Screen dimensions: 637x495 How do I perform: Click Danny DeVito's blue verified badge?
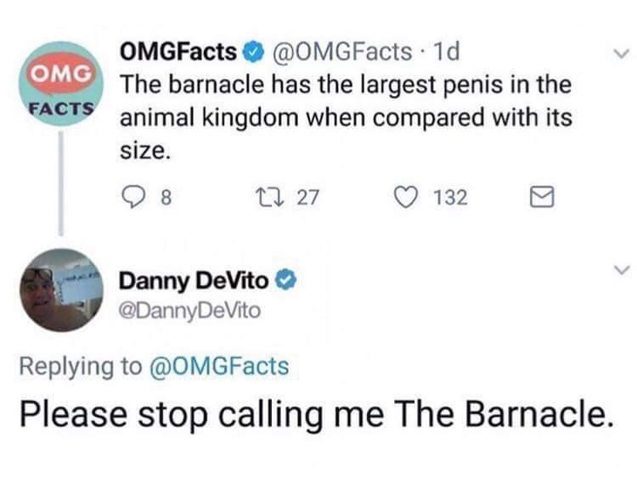[285, 279]
